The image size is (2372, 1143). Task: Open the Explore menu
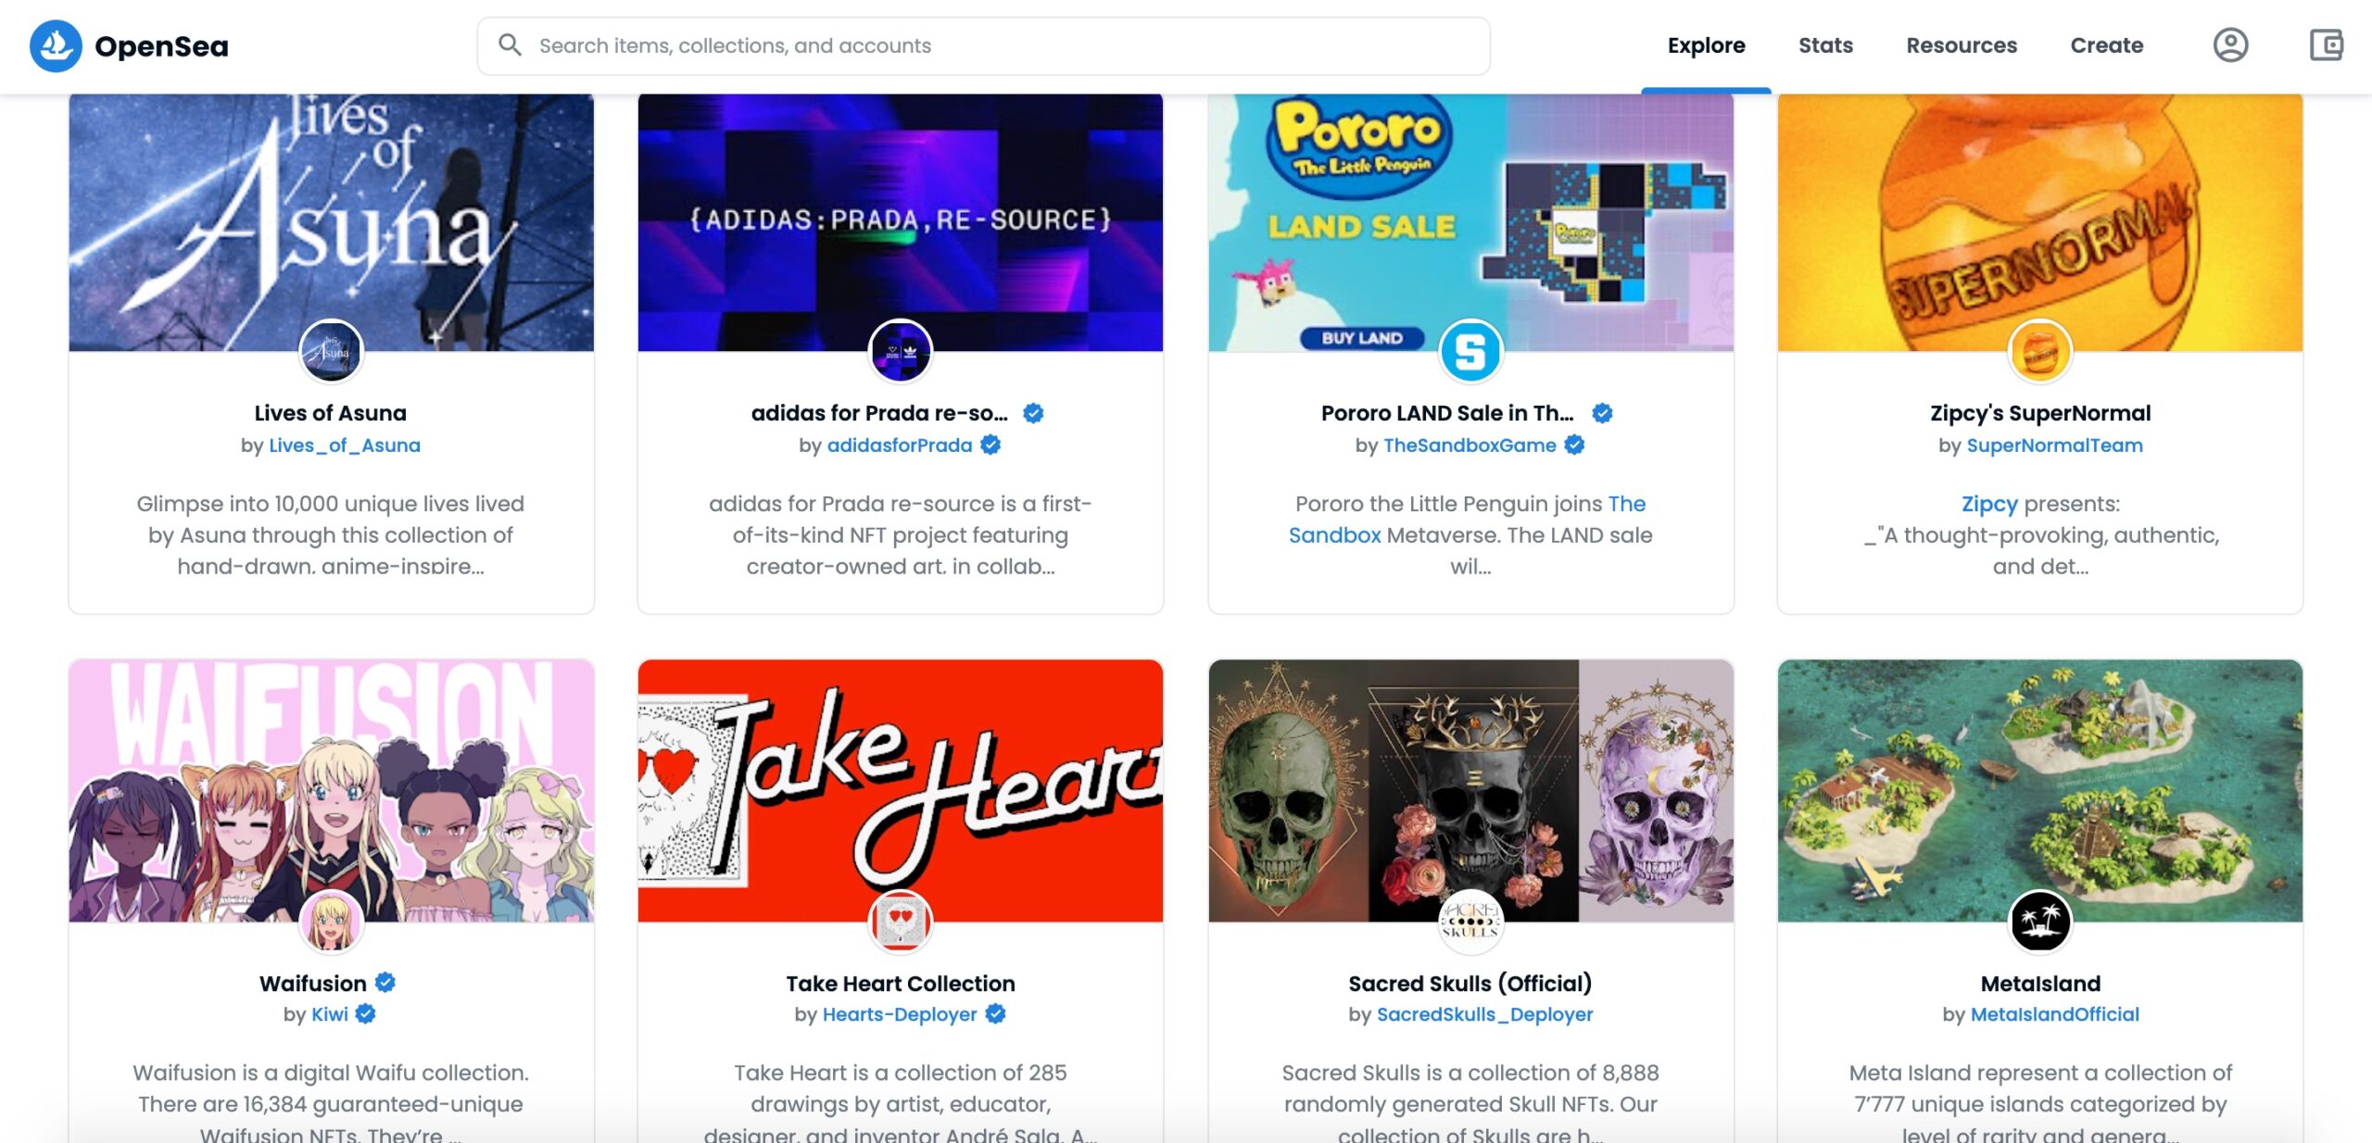[x=1706, y=45]
